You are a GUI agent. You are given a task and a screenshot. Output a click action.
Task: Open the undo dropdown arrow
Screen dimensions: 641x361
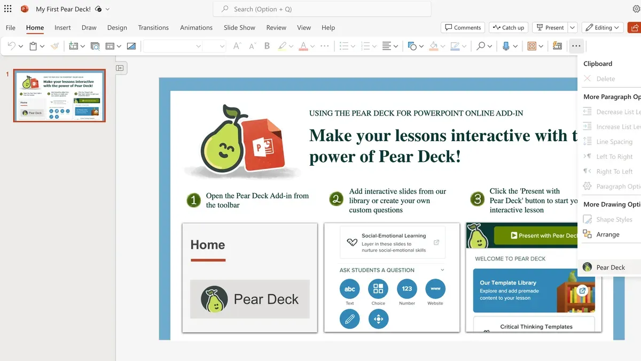[20, 47]
